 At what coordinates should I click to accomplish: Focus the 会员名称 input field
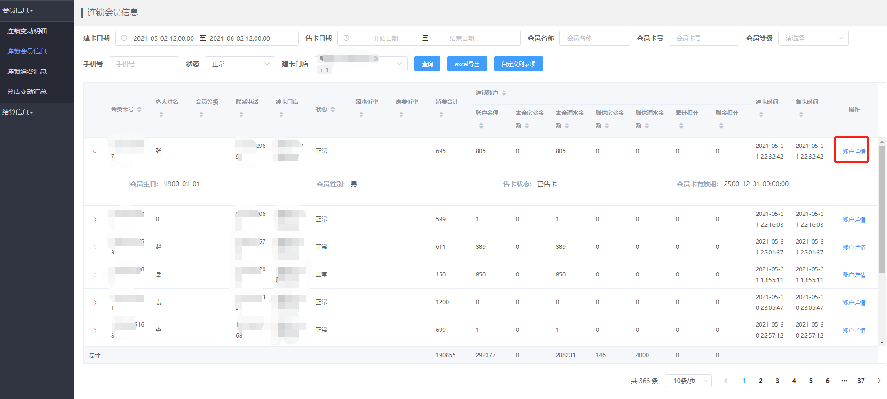pyautogui.click(x=595, y=38)
